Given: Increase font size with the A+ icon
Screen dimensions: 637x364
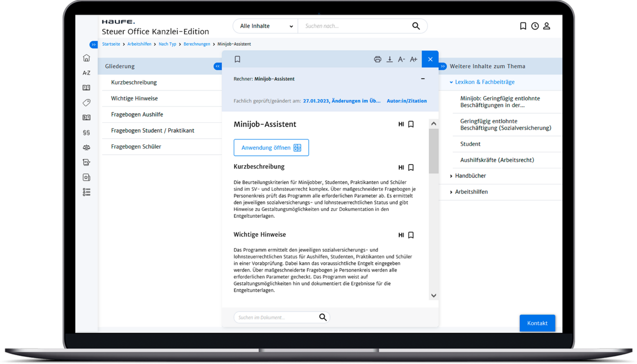Looking at the screenshot, I should point(413,59).
